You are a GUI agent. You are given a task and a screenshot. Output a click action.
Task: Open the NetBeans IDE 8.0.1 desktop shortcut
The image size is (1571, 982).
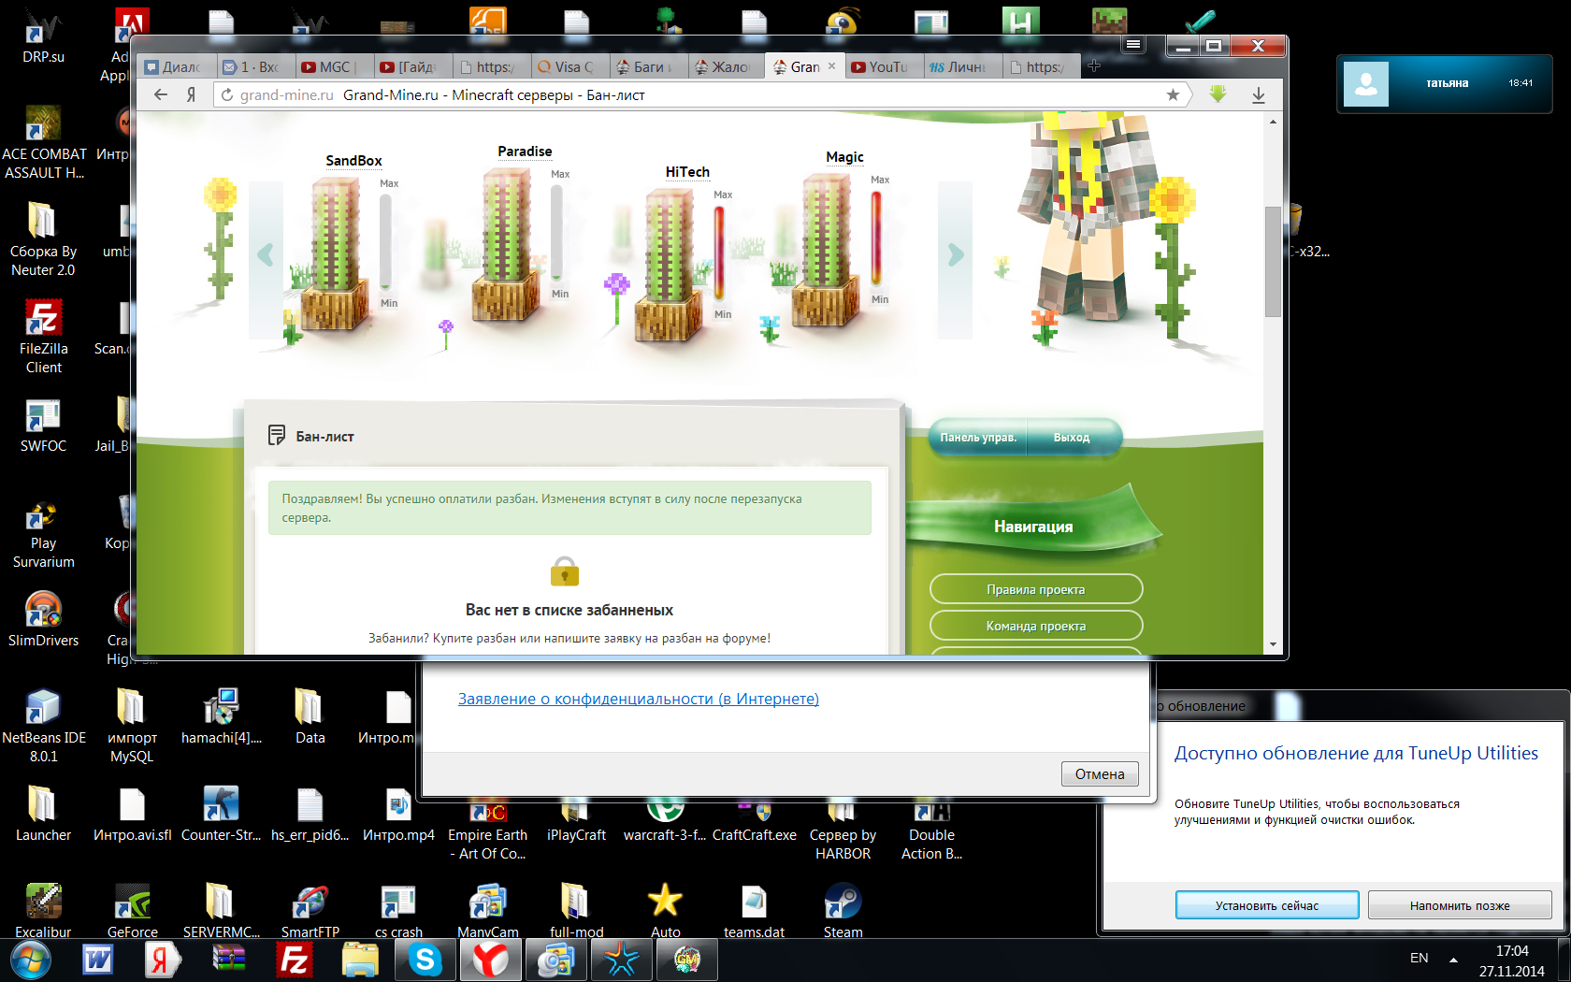44,726
